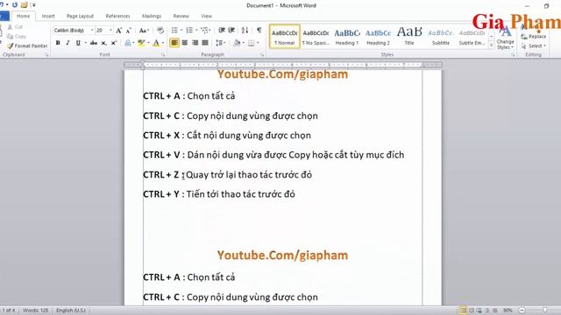This screenshot has width=561, height=315.
Task: Toggle superscript formatting
Action: tap(114, 43)
